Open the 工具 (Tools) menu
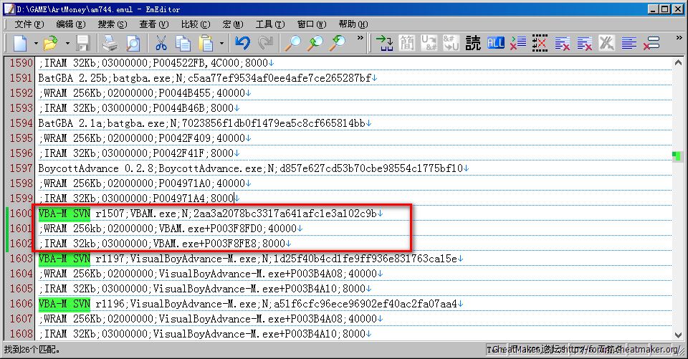This screenshot has height=359, width=688. click(269, 24)
